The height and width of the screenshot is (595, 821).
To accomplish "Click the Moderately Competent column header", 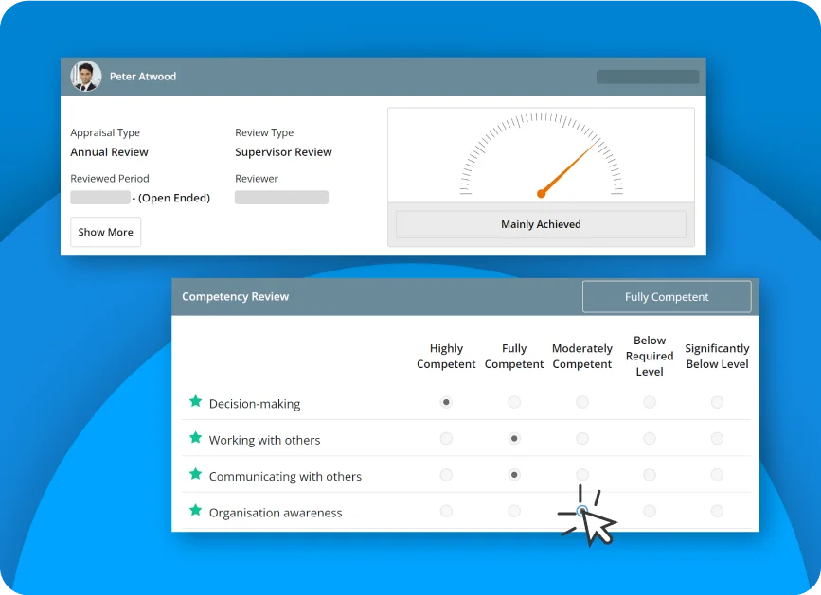I will pyautogui.click(x=582, y=356).
